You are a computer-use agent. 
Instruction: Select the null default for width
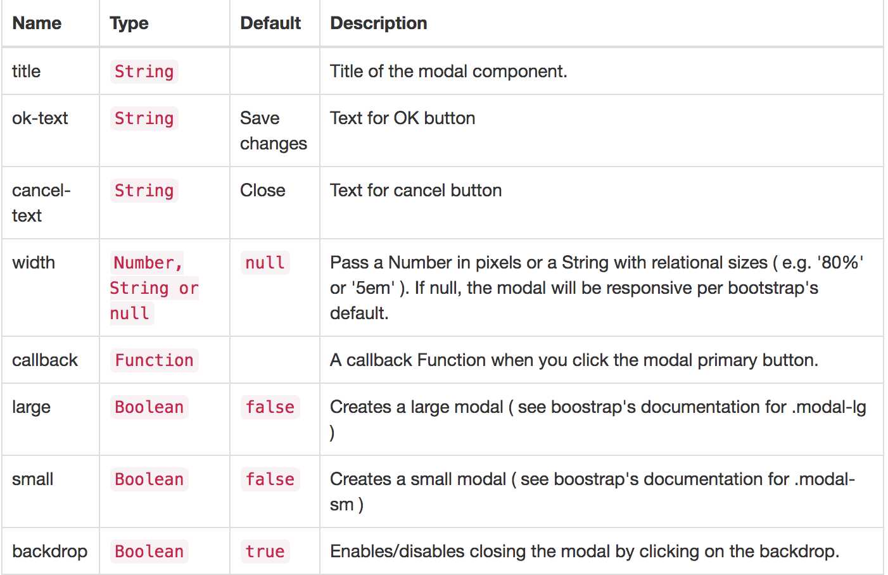[265, 263]
